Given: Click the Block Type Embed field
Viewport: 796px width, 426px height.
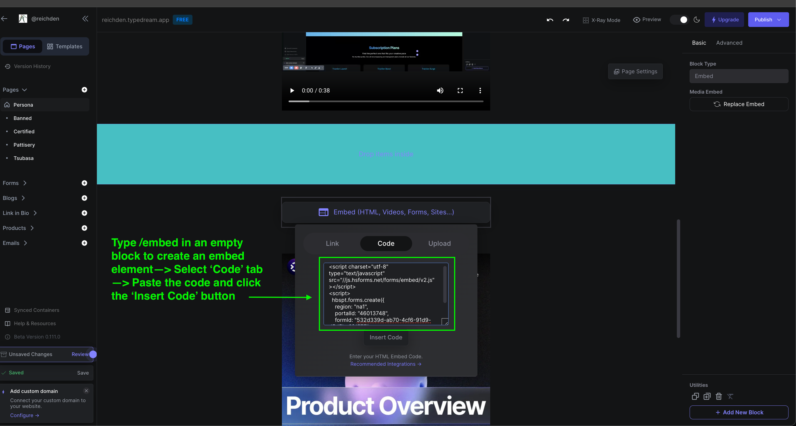Looking at the screenshot, I should (x=739, y=76).
